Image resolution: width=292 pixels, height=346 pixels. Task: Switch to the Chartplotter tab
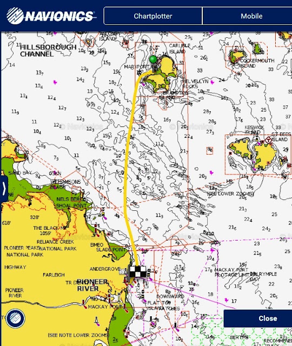pos(152,16)
